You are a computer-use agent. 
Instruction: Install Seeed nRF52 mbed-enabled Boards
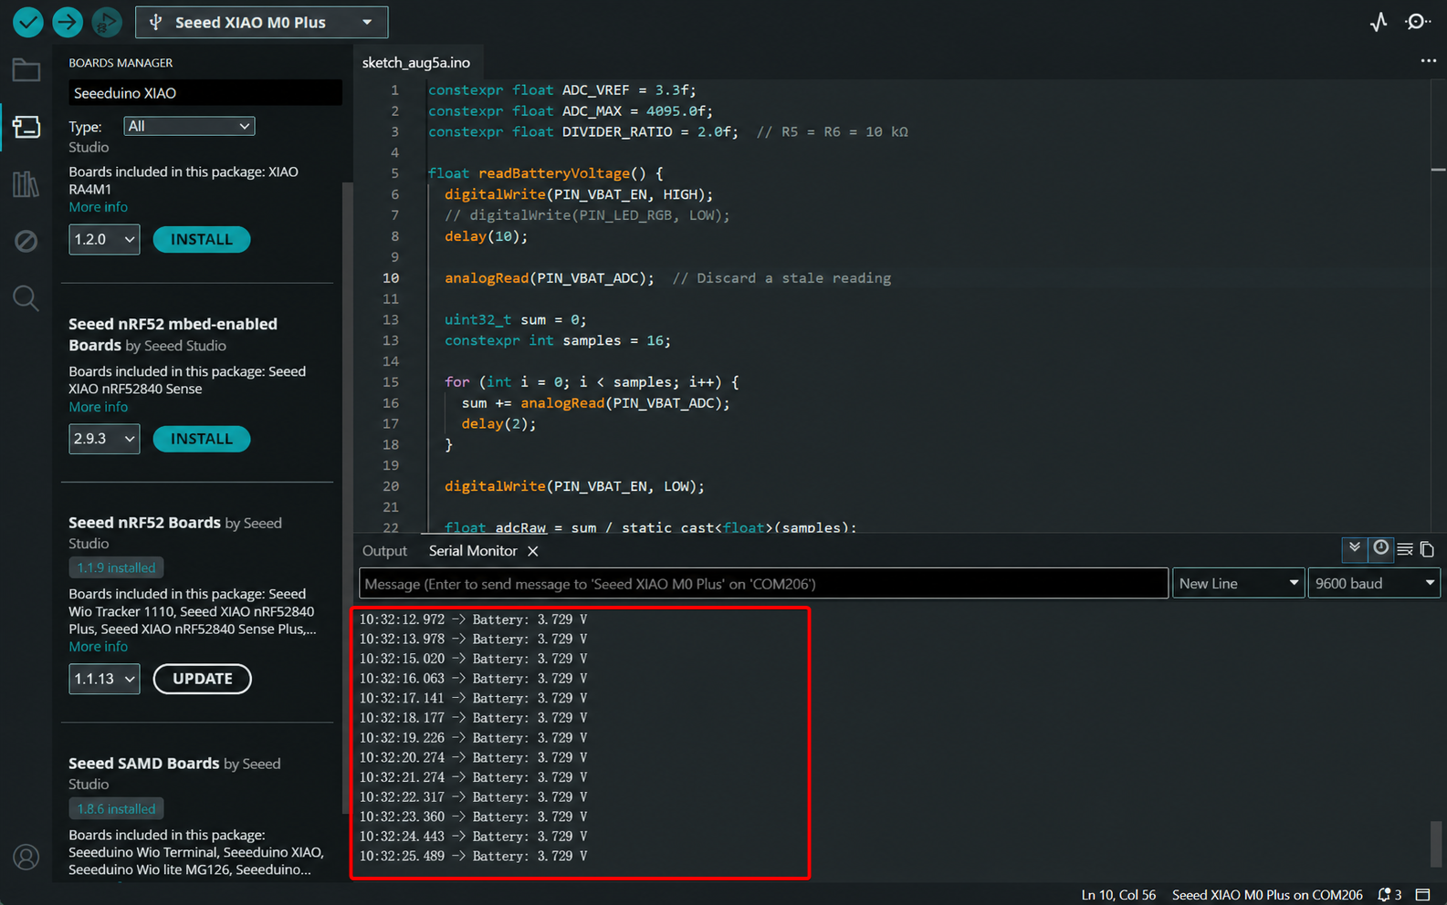click(x=202, y=439)
